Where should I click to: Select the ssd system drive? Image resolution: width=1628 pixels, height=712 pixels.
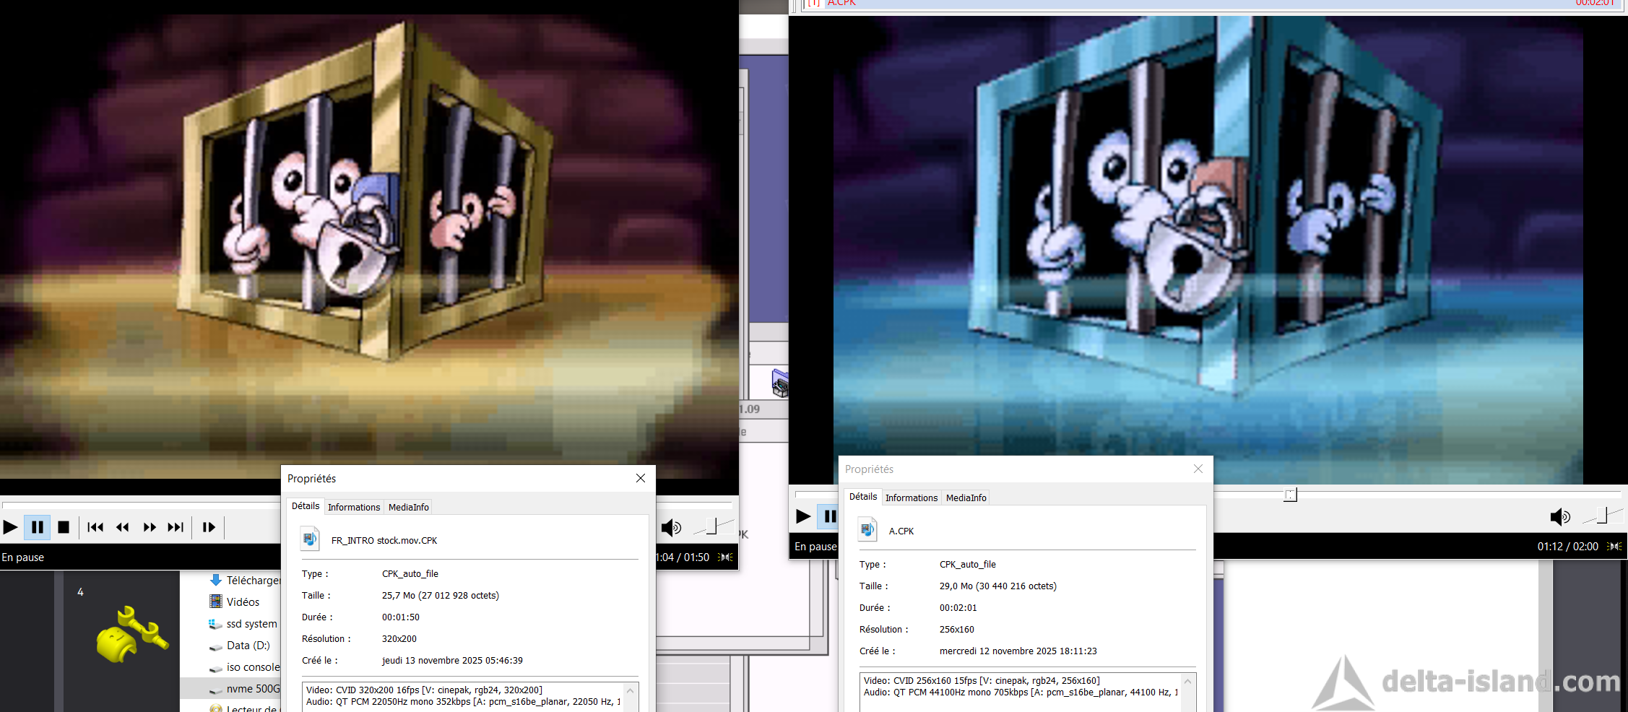tap(243, 623)
